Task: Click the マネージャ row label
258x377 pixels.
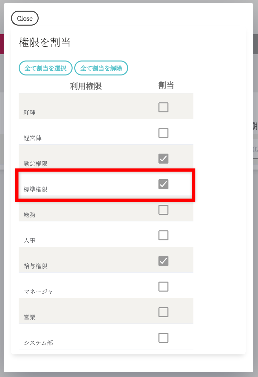Action: pyautogui.click(x=38, y=292)
